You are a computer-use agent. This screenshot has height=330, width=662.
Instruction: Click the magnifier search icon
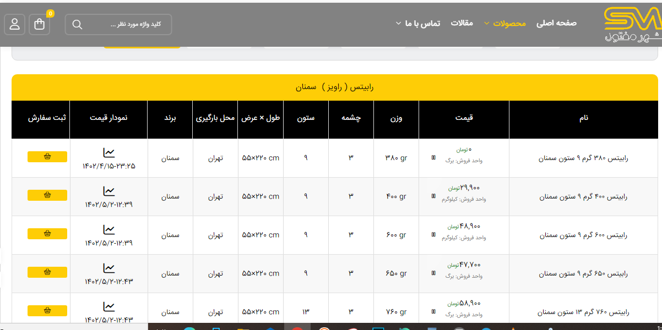[x=77, y=25]
